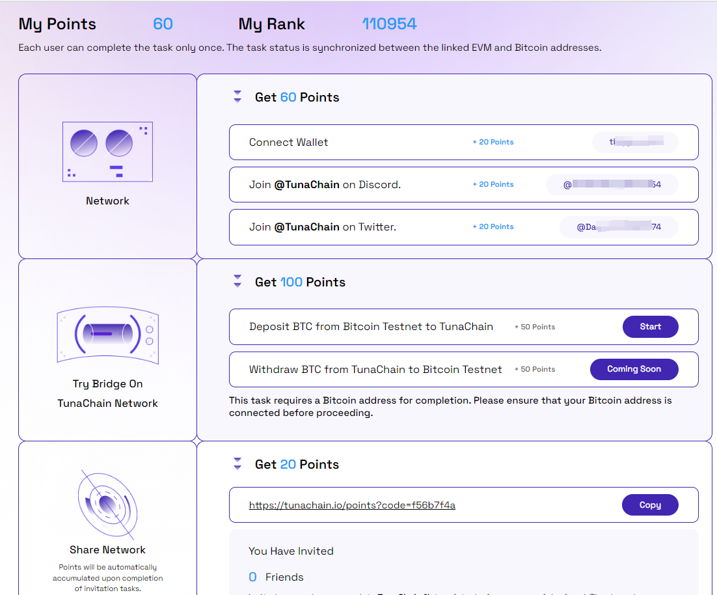Screen dimensions: 717x595
Task: Click the My Points value 60
Action: (x=163, y=24)
